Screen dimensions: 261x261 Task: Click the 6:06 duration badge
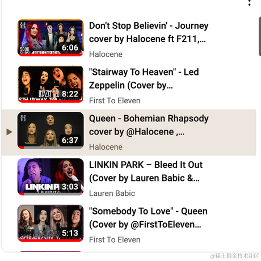70,48
